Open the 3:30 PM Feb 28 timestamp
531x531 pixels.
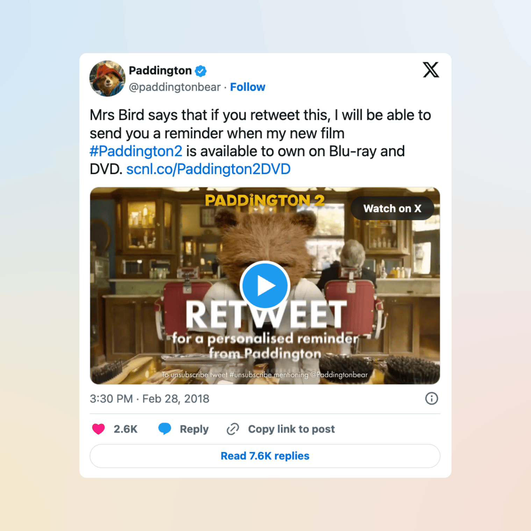pyautogui.click(x=150, y=399)
